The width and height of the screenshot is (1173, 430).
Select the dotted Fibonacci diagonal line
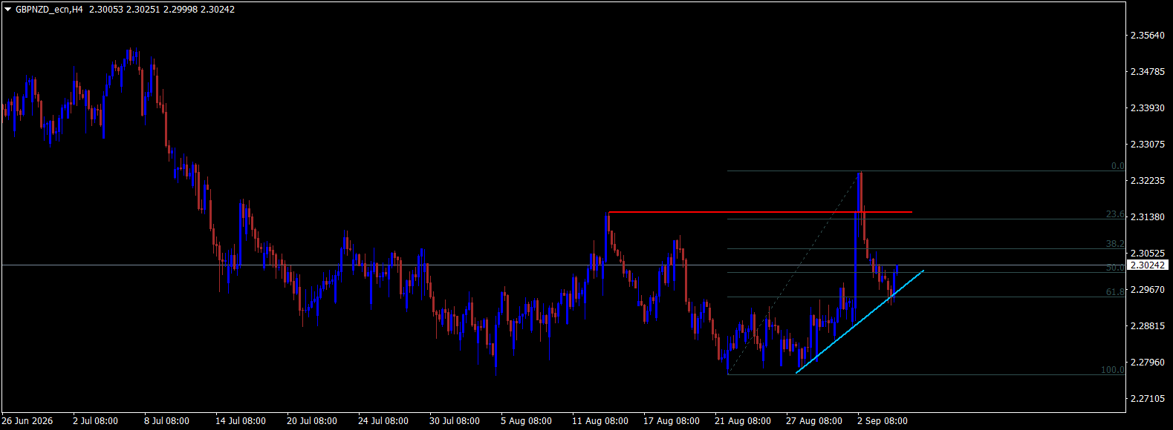793,273
